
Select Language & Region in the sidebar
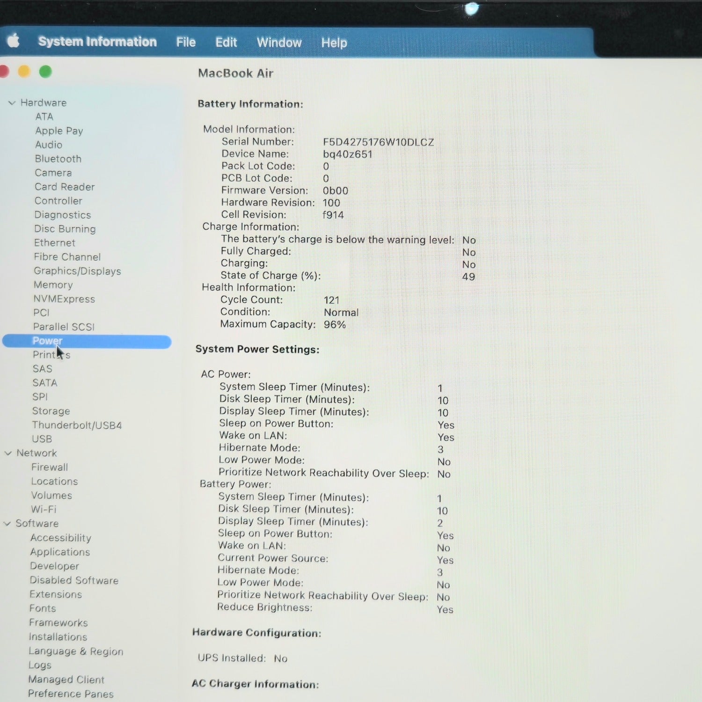click(76, 651)
